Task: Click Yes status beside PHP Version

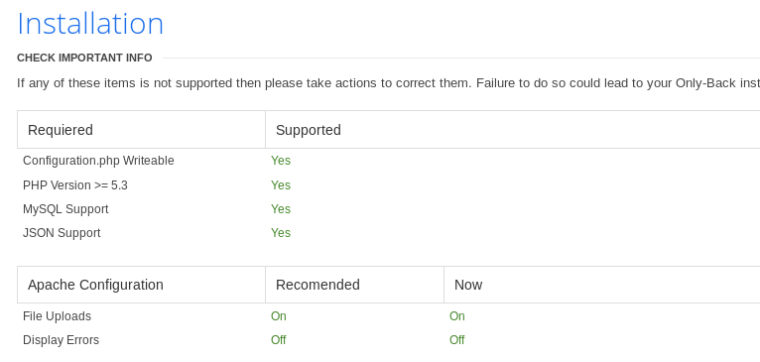Action: click(281, 185)
